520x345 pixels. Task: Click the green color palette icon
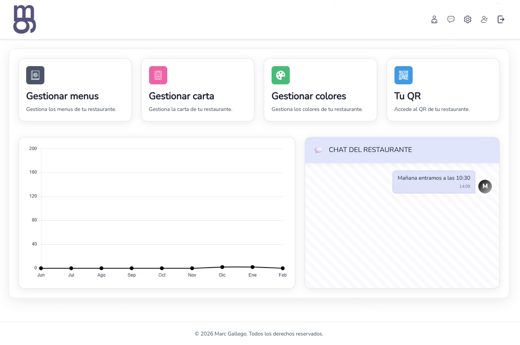click(x=281, y=75)
